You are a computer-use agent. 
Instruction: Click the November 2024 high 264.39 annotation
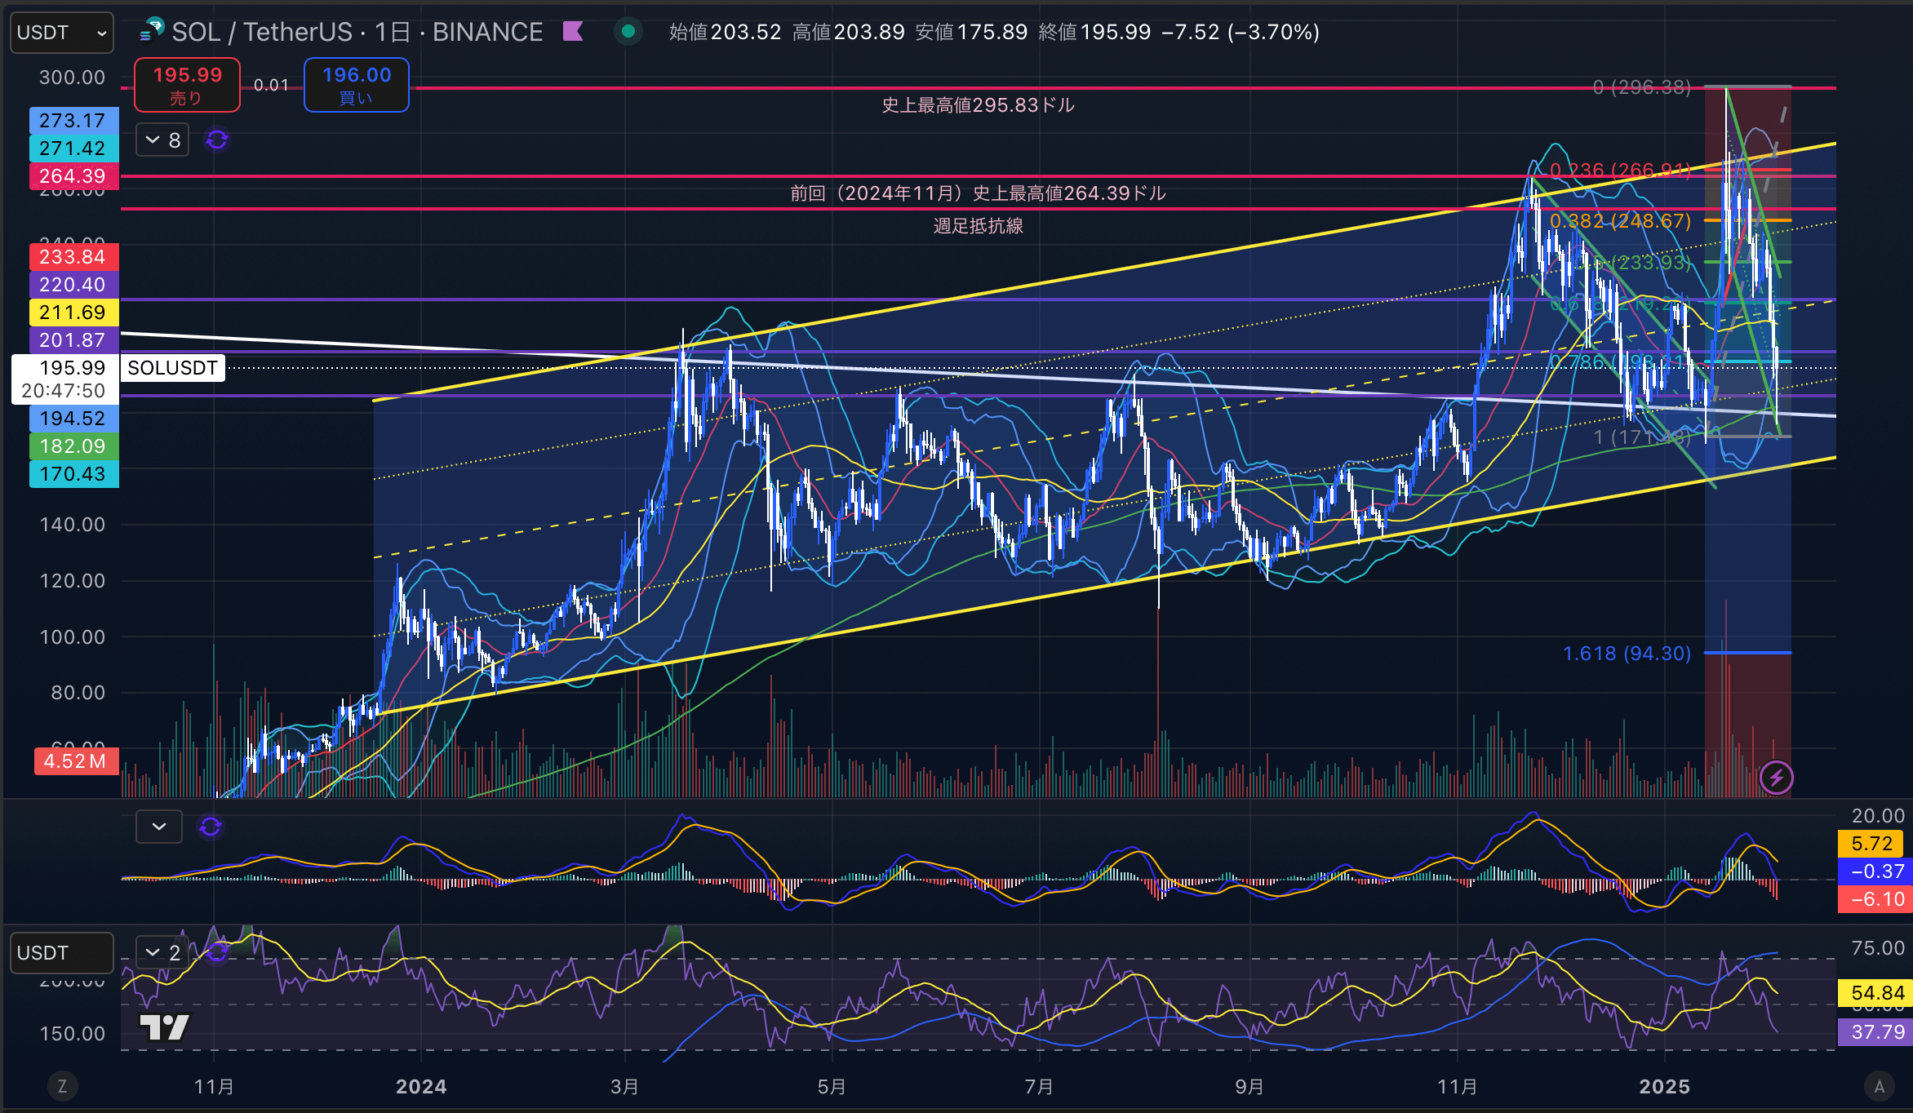click(979, 193)
